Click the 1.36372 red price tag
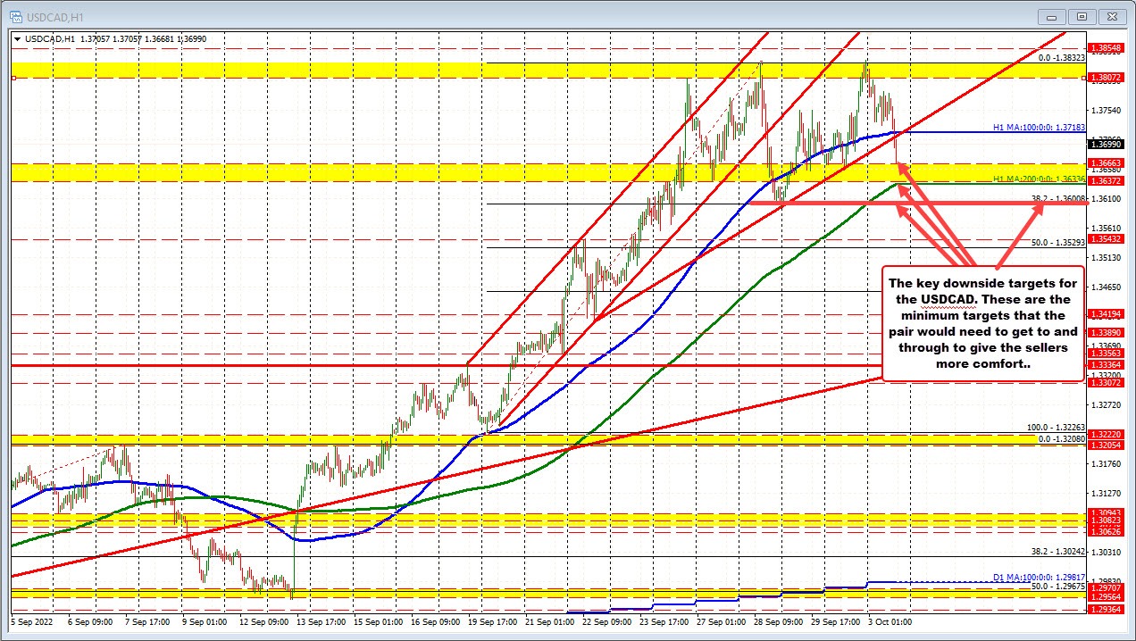The width and height of the screenshot is (1136, 641). point(1107,180)
